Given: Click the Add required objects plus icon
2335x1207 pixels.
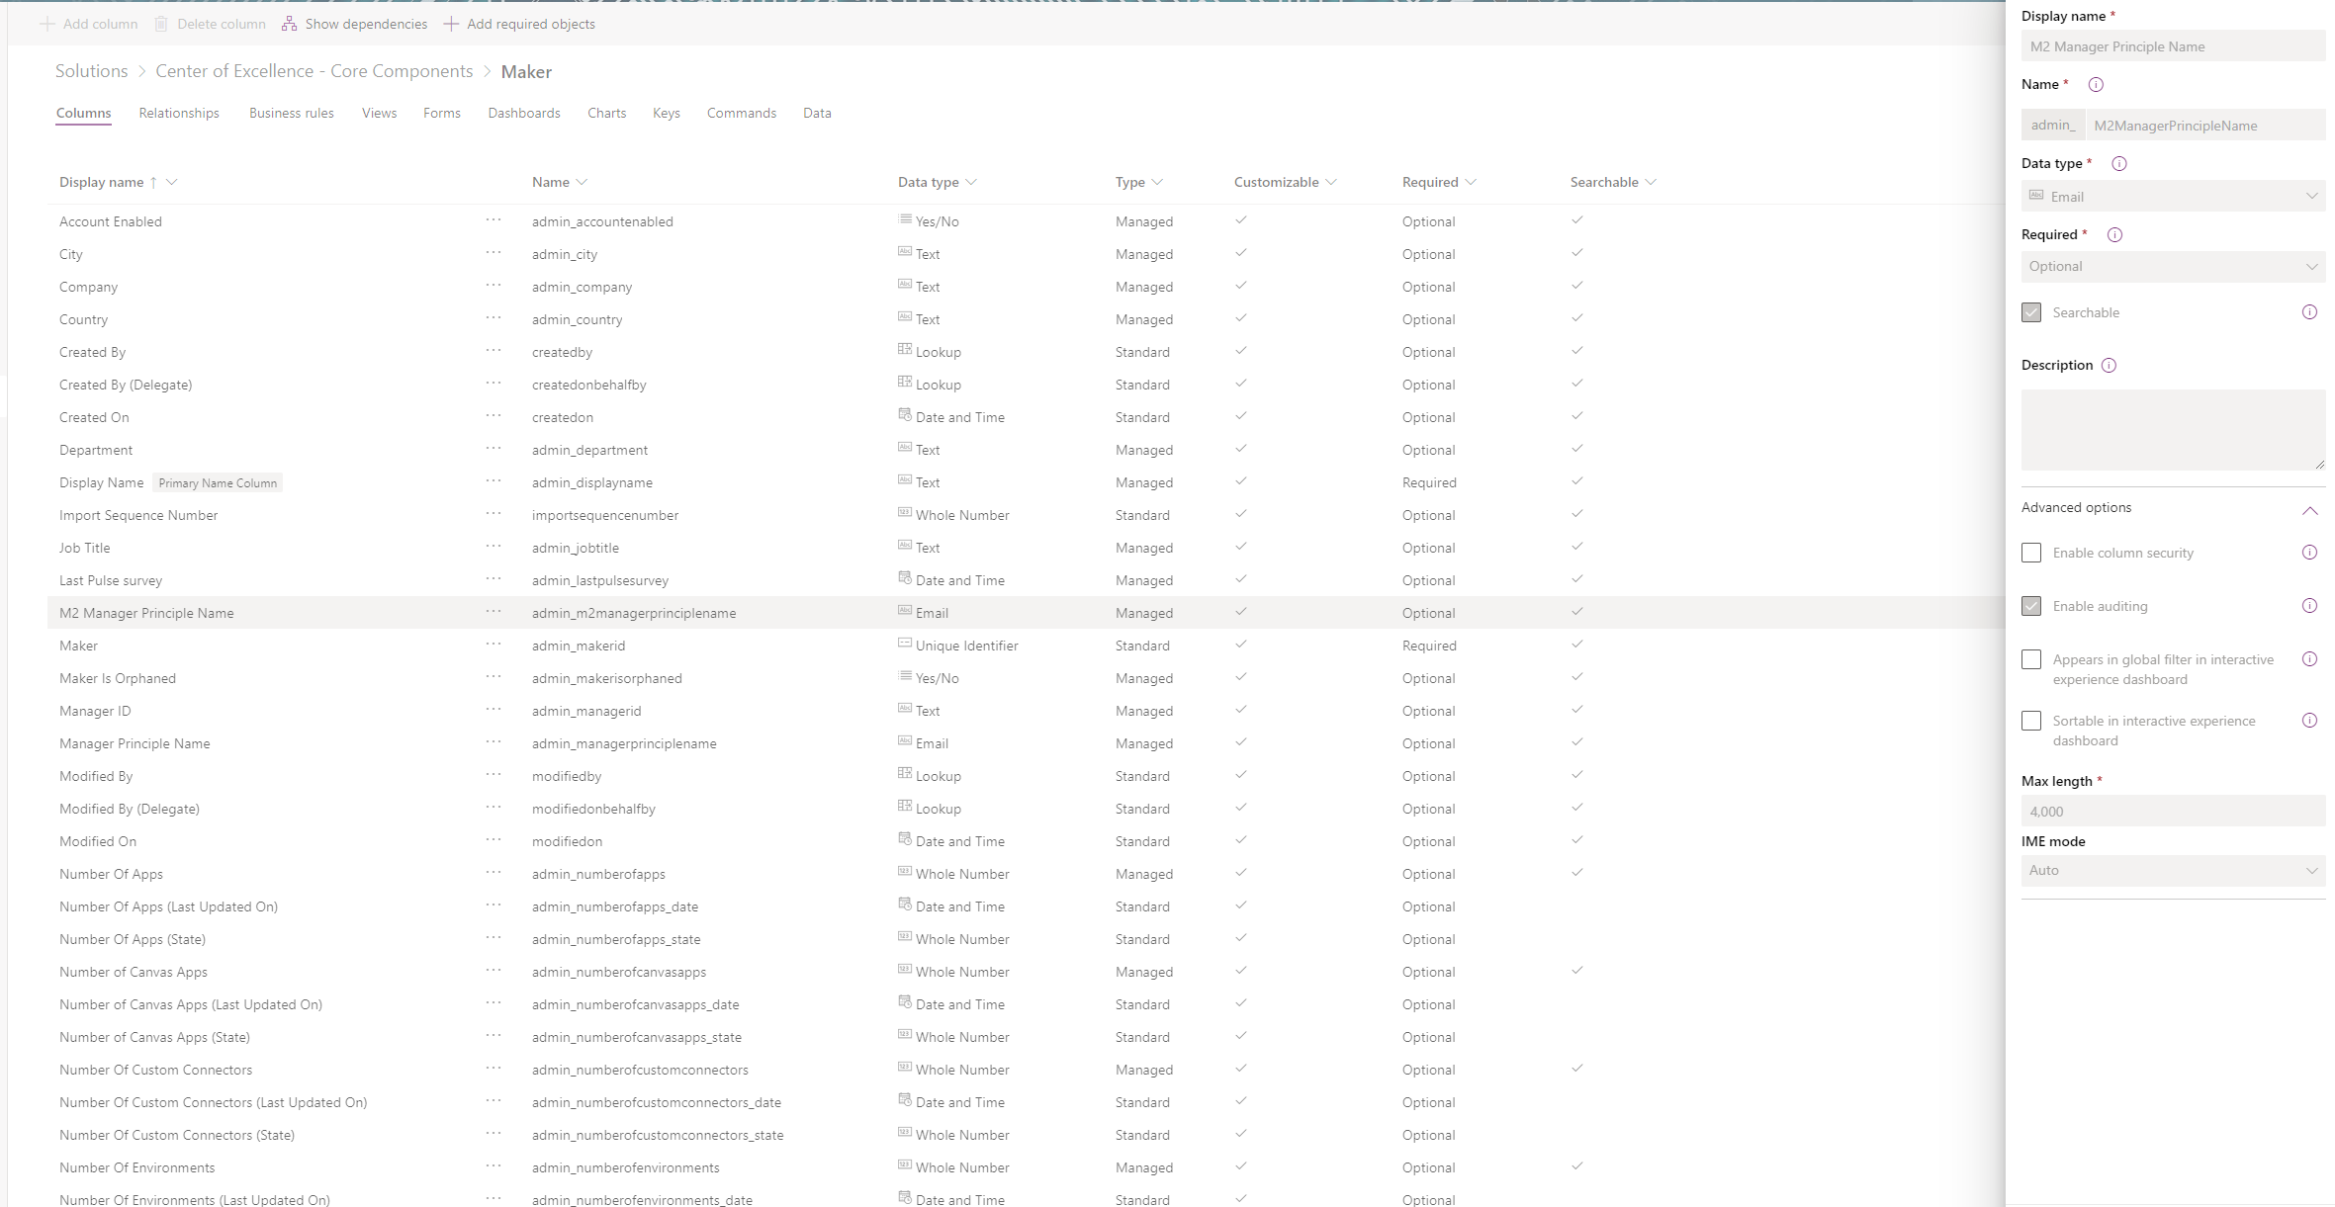Looking at the screenshot, I should [x=451, y=24].
